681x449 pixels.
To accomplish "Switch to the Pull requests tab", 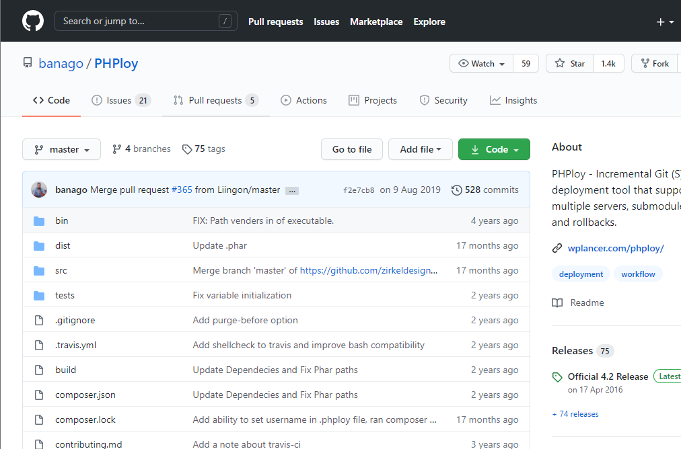I will (x=215, y=100).
